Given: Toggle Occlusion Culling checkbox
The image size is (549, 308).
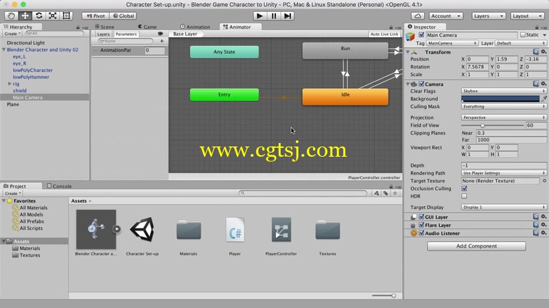Looking at the screenshot, I should [x=465, y=189].
